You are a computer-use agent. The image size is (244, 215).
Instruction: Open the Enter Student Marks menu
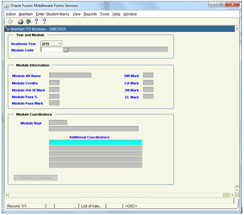[53, 14]
